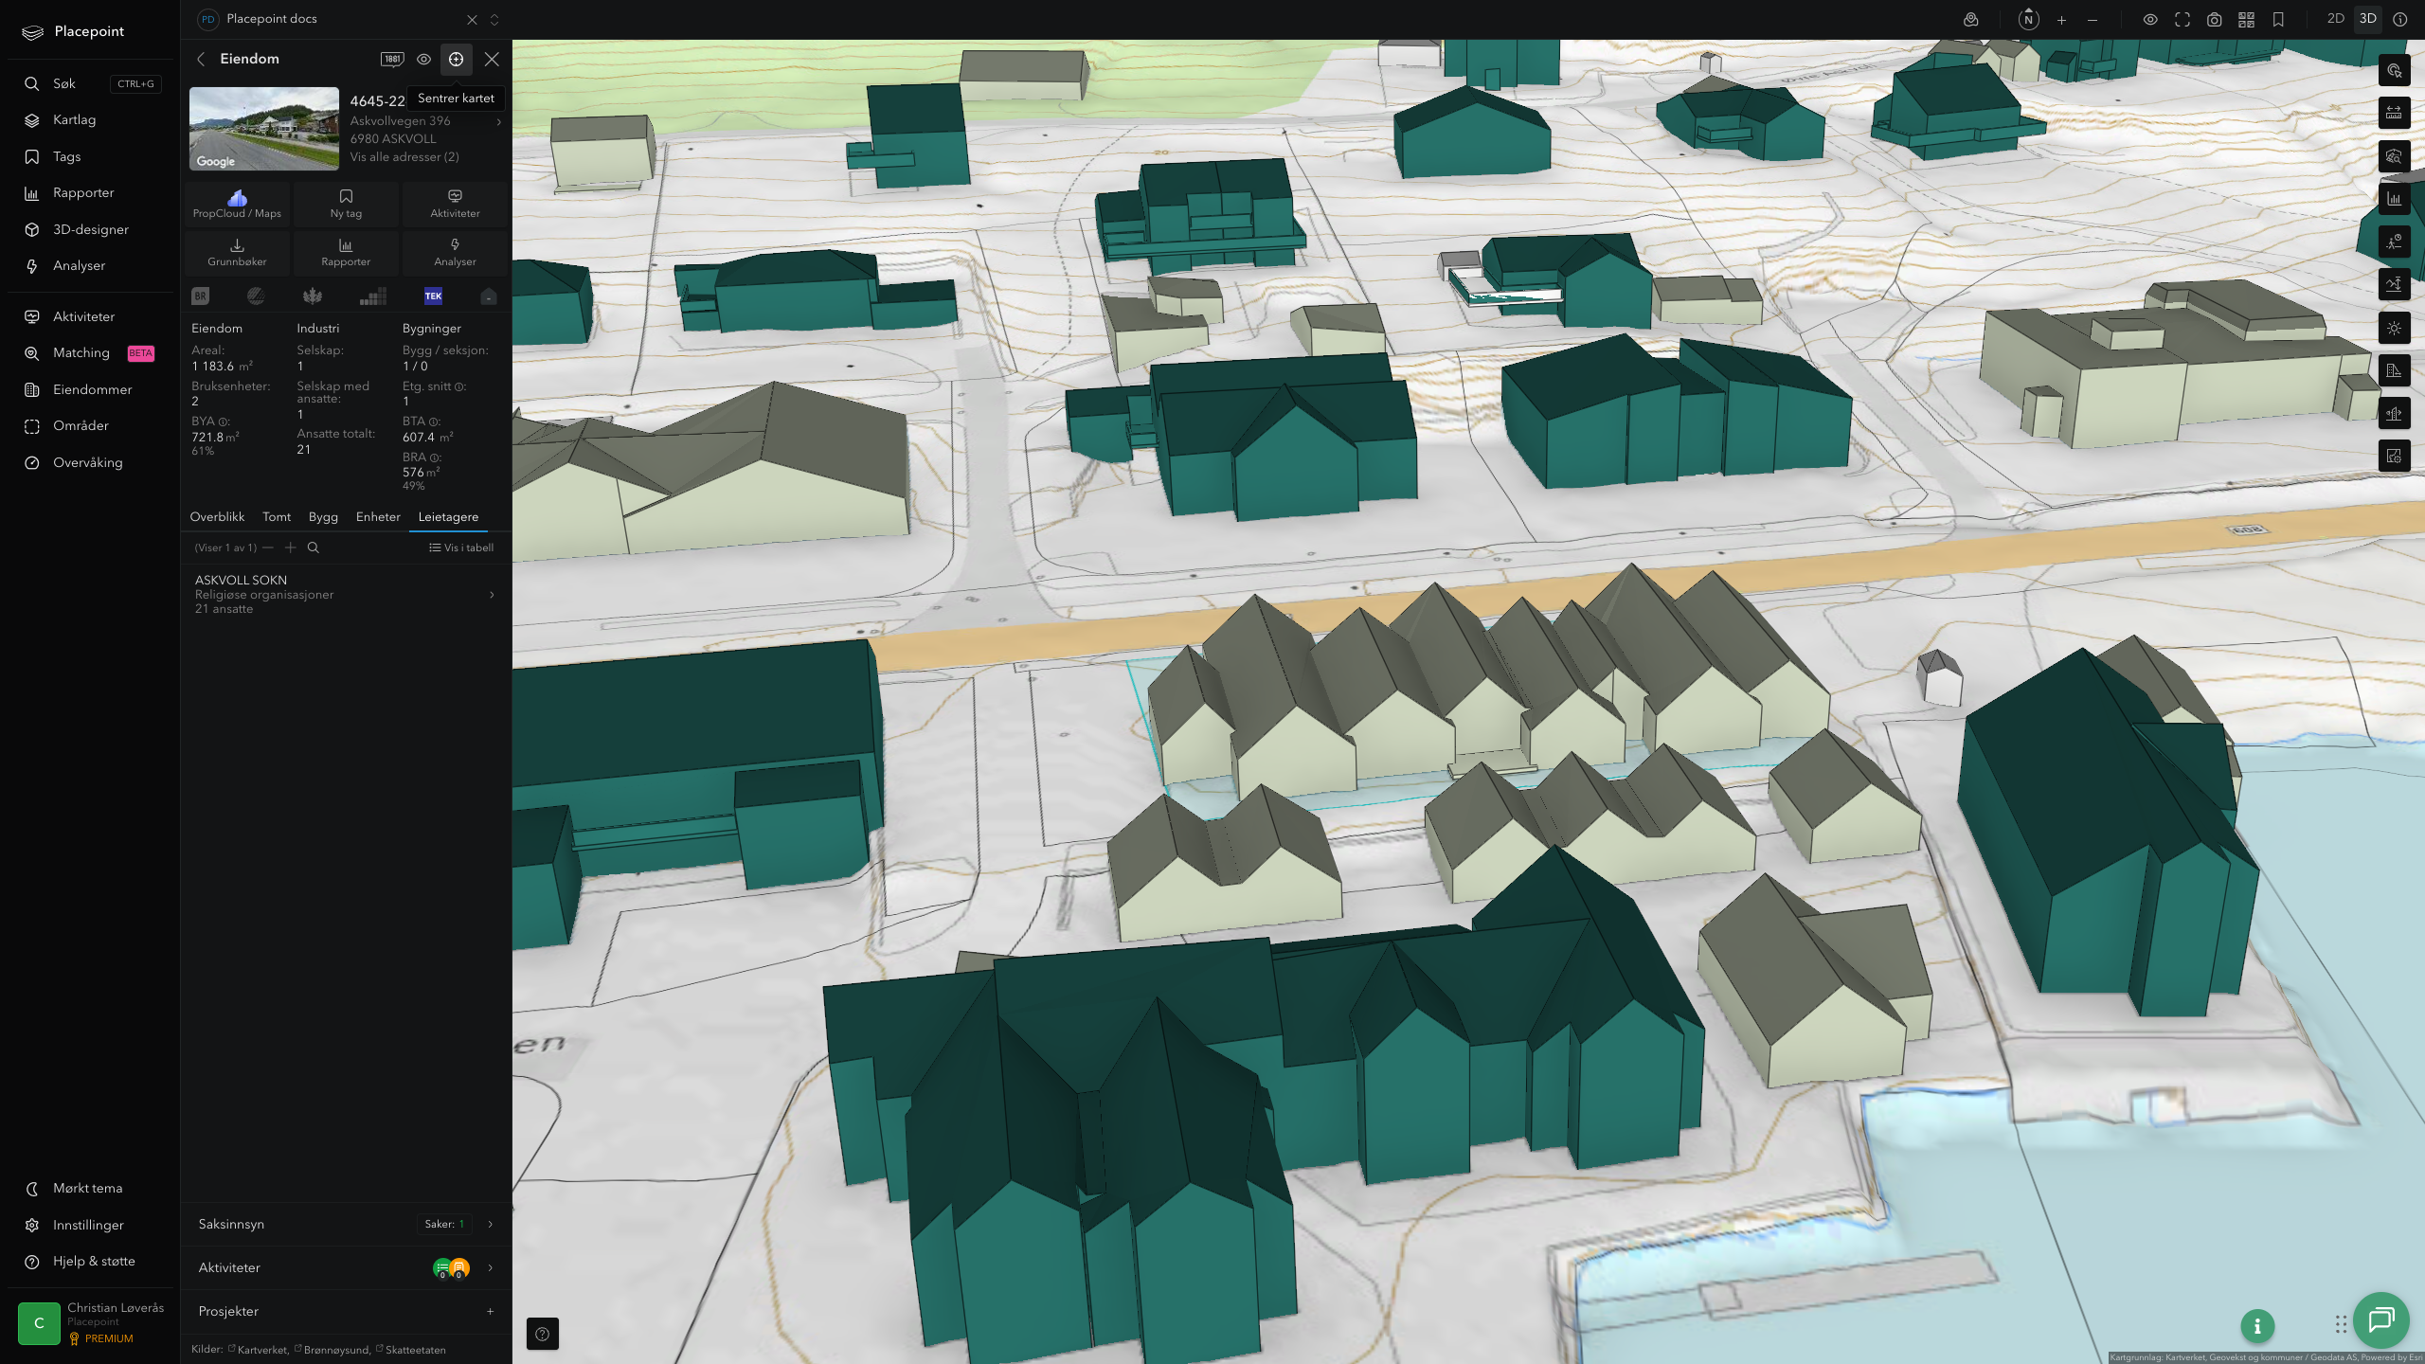
Task: Click the Analyser button in property panel
Action: coord(455,252)
